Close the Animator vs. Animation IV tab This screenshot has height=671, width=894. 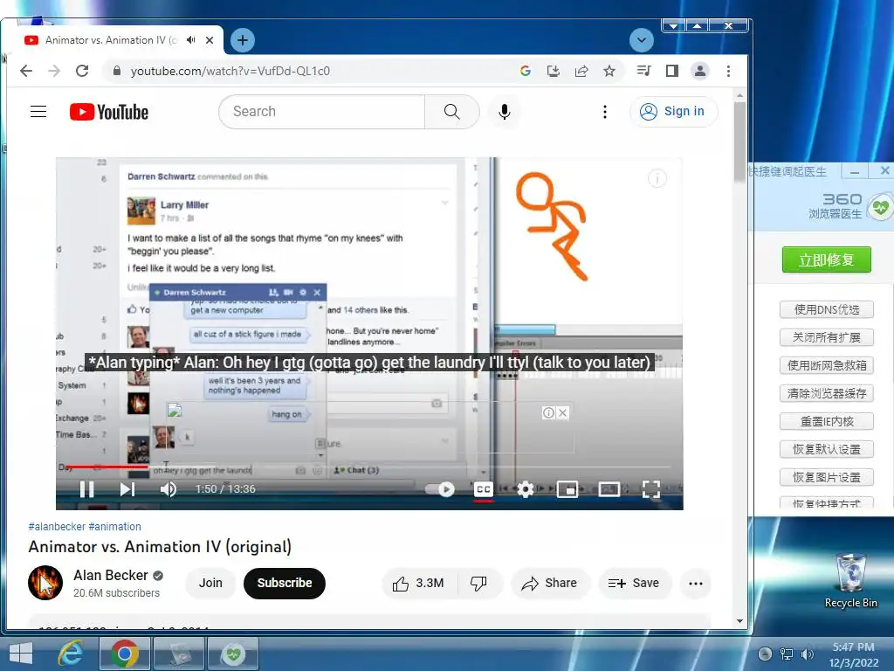point(210,40)
